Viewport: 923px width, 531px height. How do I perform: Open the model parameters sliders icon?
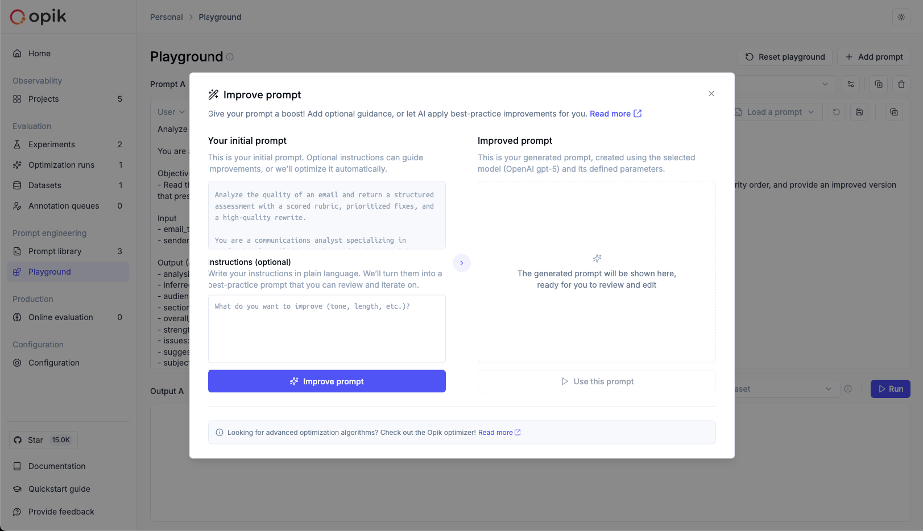coord(851,84)
